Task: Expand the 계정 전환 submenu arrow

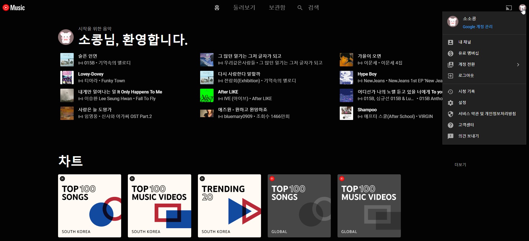Action: [518, 64]
